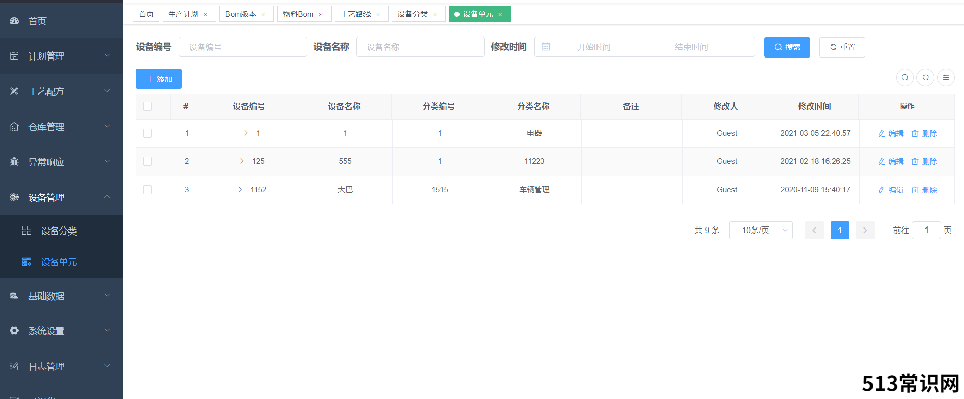Check the checkbox for row 2
The image size is (964, 399).
click(x=148, y=161)
